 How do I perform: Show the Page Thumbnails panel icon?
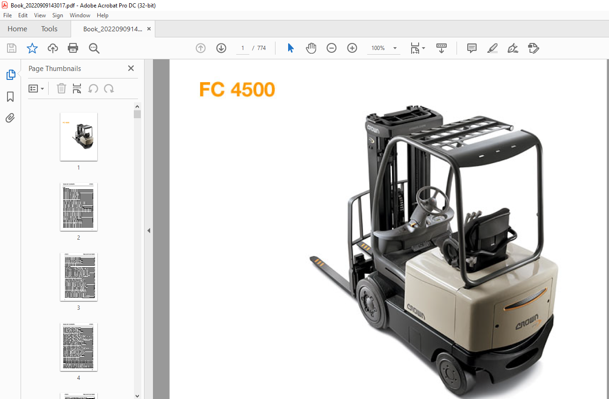click(x=10, y=75)
